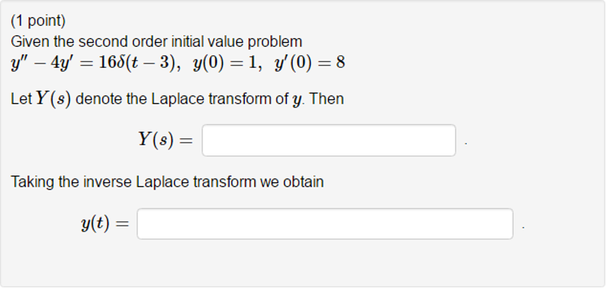The height and width of the screenshot is (293, 612).
Task: Click the initial condition y'(0) = 8
Action: pyautogui.click(x=310, y=63)
